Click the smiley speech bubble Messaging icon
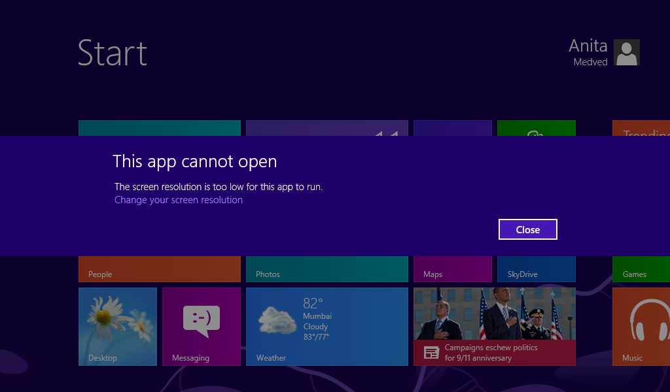 tap(201, 320)
